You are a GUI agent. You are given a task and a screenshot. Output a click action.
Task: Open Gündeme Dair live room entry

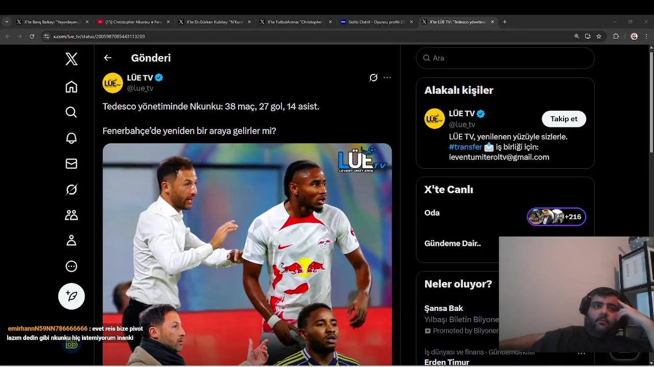click(453, 243)
